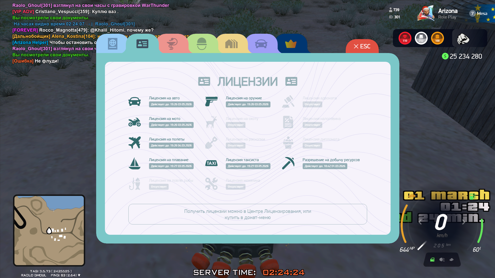Click the TAXI license icon

point(211,163)
